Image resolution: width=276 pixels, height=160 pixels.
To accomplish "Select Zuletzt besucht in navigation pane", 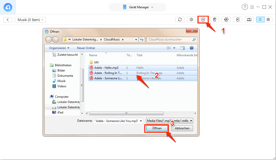I will tap(65, 55).
